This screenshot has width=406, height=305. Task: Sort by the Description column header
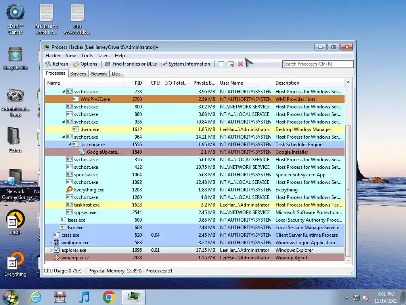309,83
